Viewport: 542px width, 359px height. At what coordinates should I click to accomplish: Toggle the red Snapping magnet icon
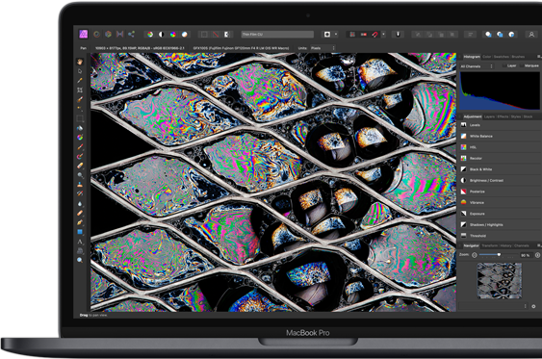pos(375,35)
